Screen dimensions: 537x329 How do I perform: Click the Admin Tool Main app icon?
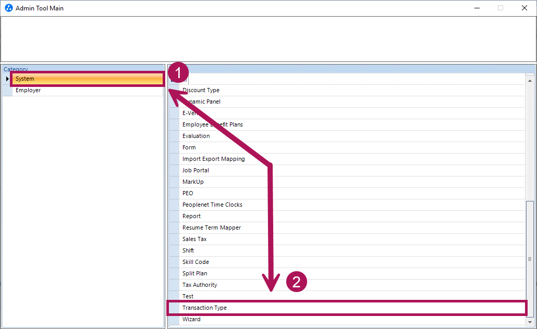(x=8, y=8)
